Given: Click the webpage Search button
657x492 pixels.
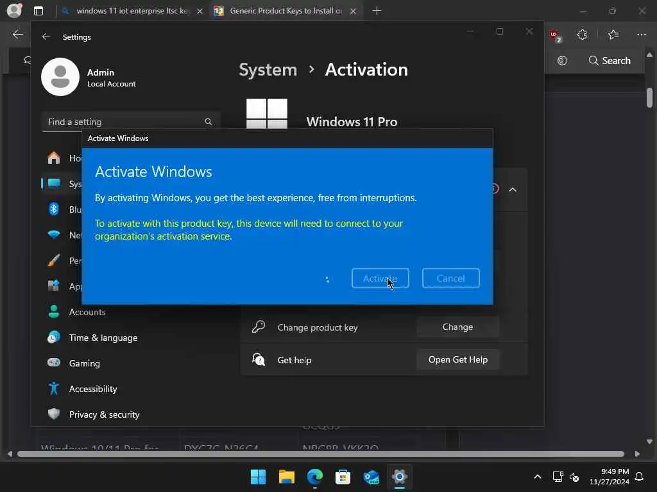Looking at the screenshot, I should [x=610, y=61].
